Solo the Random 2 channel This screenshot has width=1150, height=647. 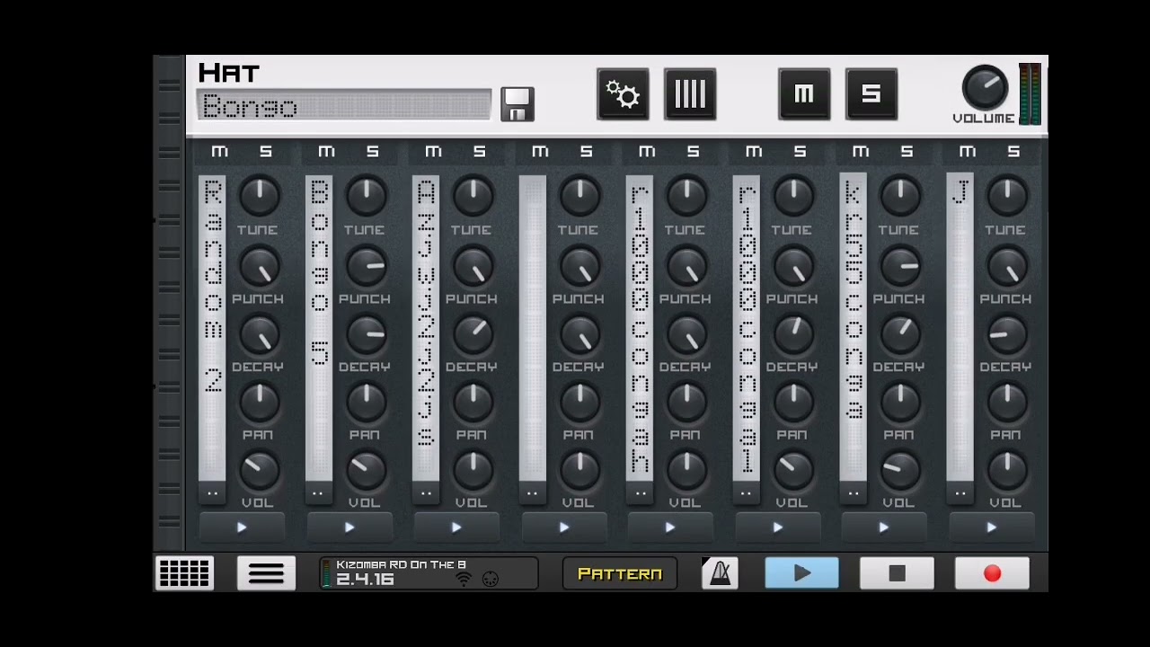pos(266,152)
